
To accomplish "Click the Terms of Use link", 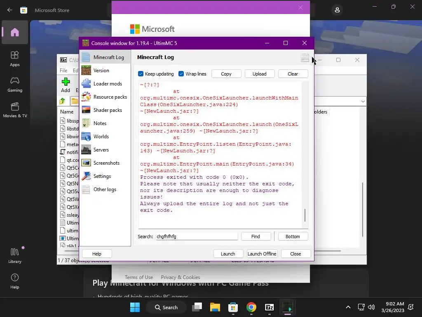I will pos(139,277).
